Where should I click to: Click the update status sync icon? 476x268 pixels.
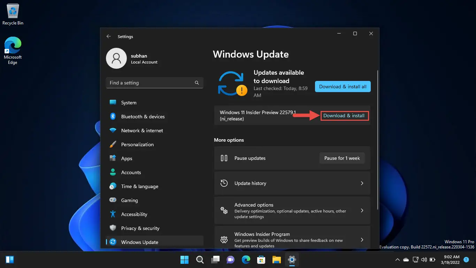232,84
